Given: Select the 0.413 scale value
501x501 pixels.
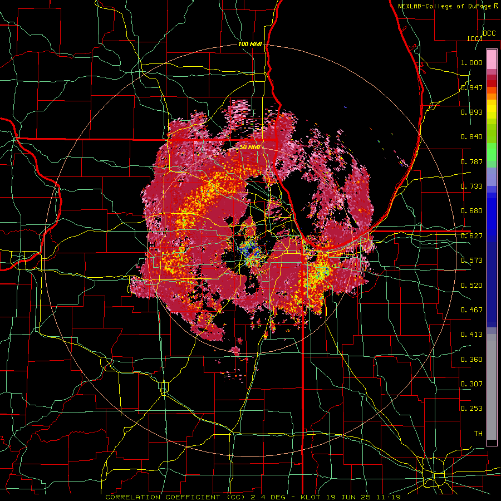Looking at the screenshot, I should coord(471,335).
